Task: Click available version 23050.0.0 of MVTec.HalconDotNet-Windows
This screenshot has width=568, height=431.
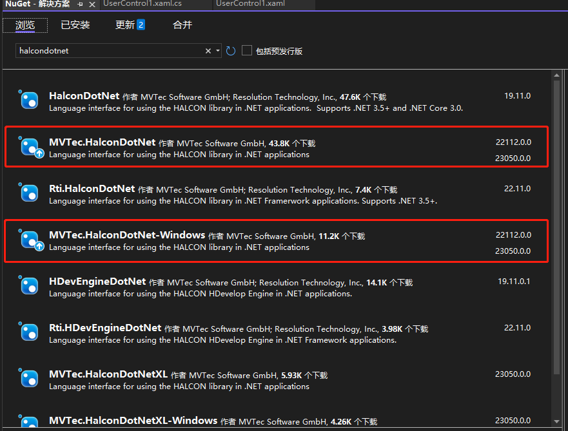Action: click(513, 251)
